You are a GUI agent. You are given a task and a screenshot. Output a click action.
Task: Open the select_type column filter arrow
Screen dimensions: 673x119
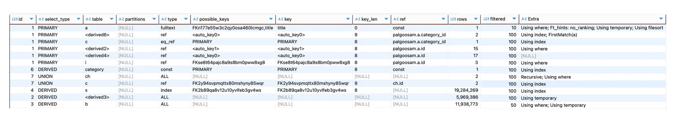tap(79, 19)
